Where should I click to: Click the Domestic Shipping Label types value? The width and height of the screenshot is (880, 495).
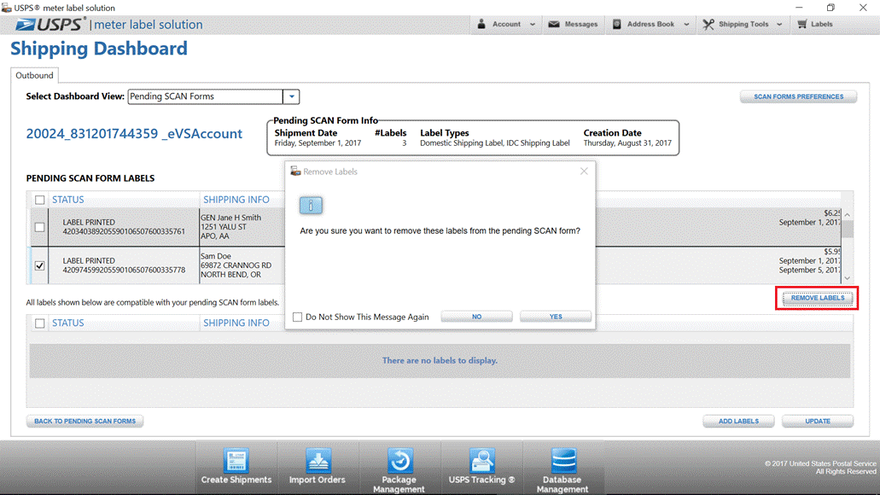click(x=495, y=143)
